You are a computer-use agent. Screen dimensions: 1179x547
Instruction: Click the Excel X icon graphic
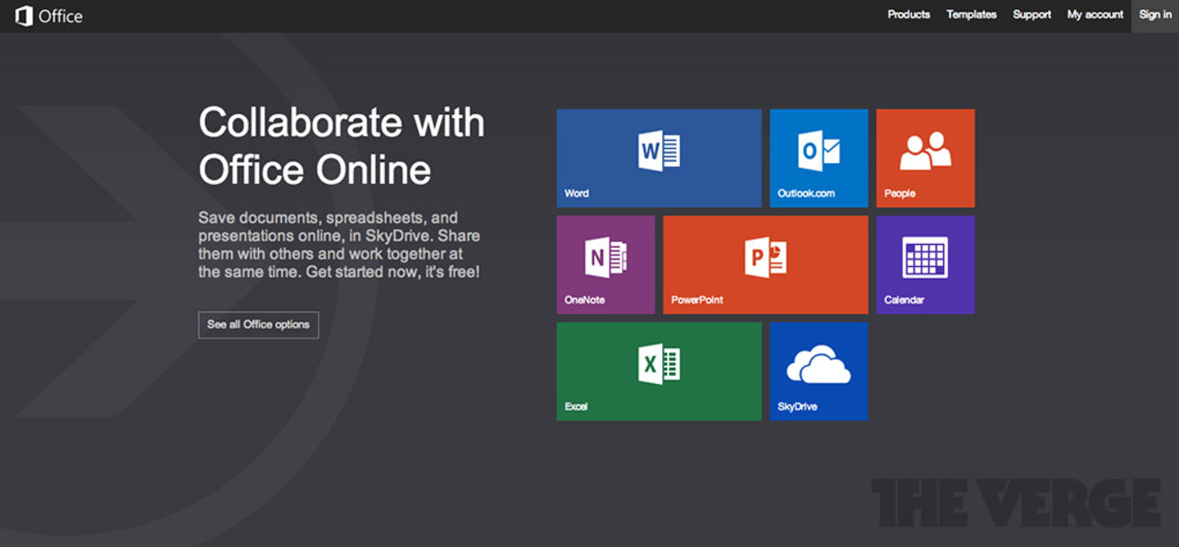point(658,363)
